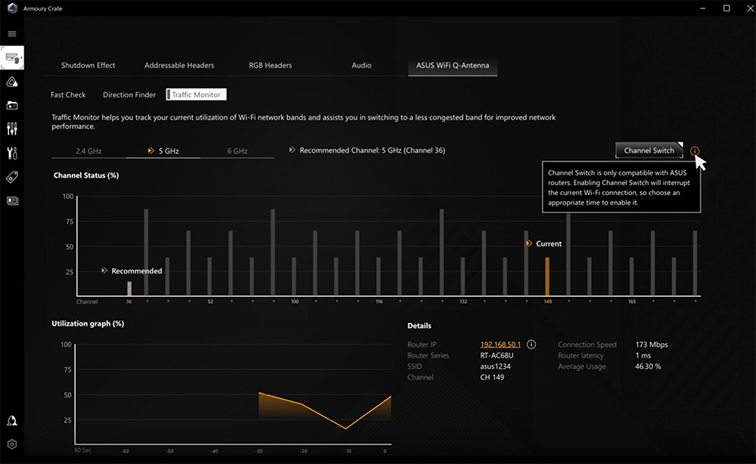Screen dimensions: 756x464
Task: Open the hamburger menu in sidebar
Action: tap(12, 34)
